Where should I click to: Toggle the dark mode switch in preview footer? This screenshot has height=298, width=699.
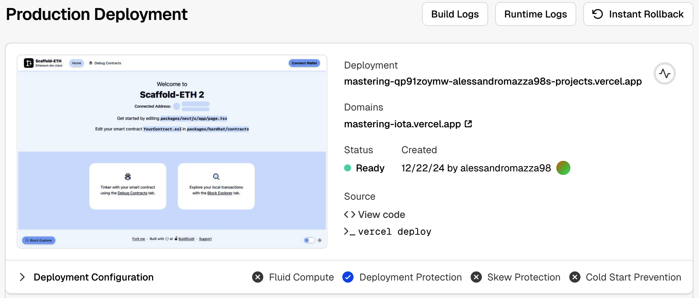[309, 240]
